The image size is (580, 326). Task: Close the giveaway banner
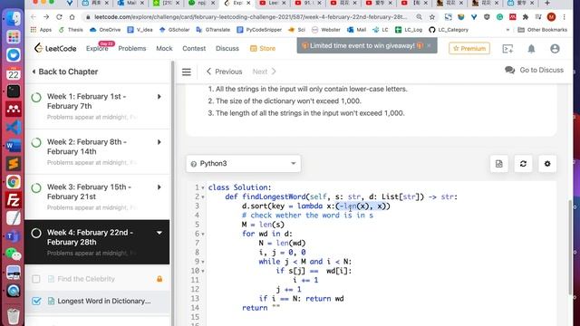coord(429,46)
